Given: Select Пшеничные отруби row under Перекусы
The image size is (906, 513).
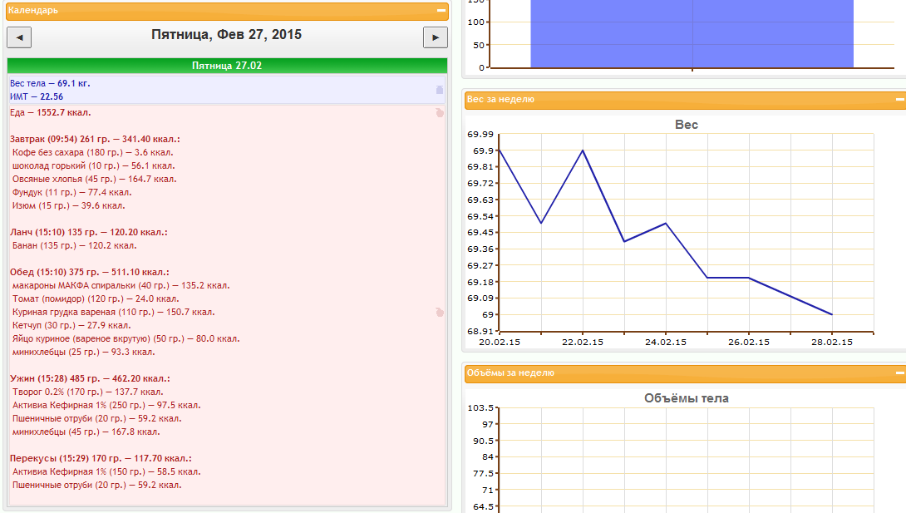Looking at the screenshot, I should [96, 485].
